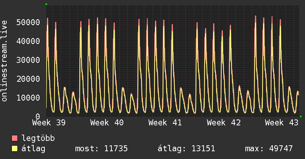
Task: Click the onlinestream.live vertical axis title
Action: point(4,61)
